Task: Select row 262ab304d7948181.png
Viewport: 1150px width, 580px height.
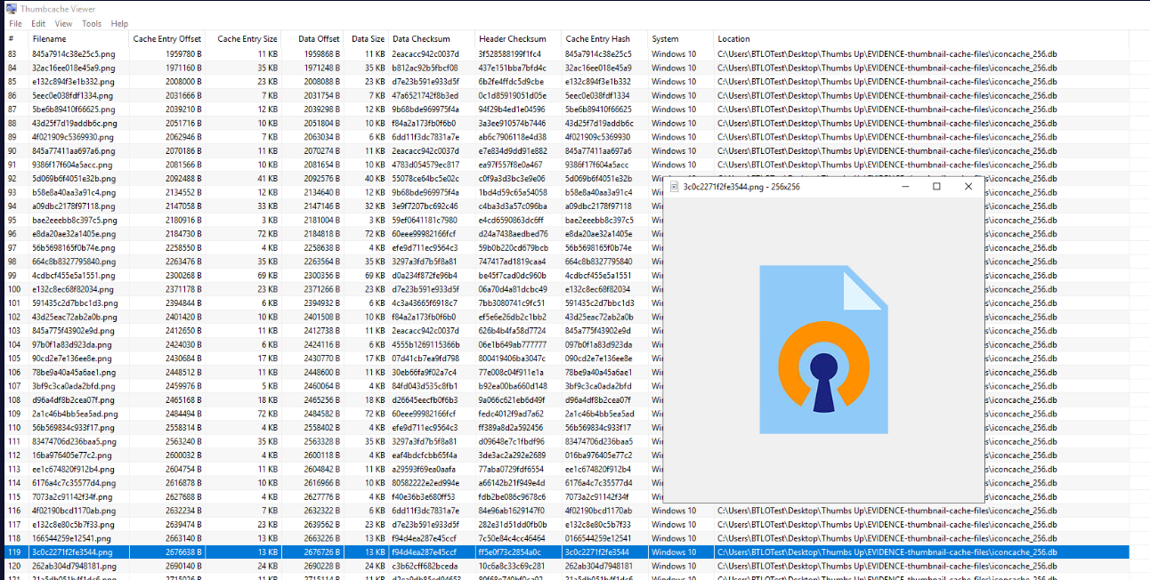Action: pyautogui.click(x=566, y=566)
